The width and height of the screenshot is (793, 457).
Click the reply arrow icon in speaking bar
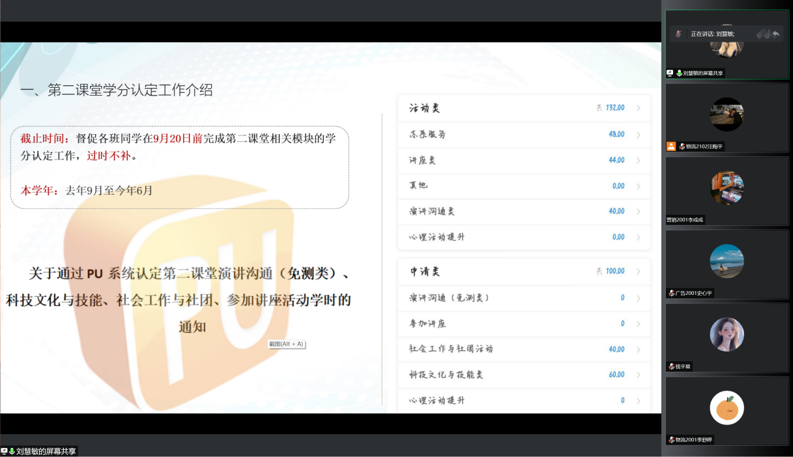[x=775, y=34]
